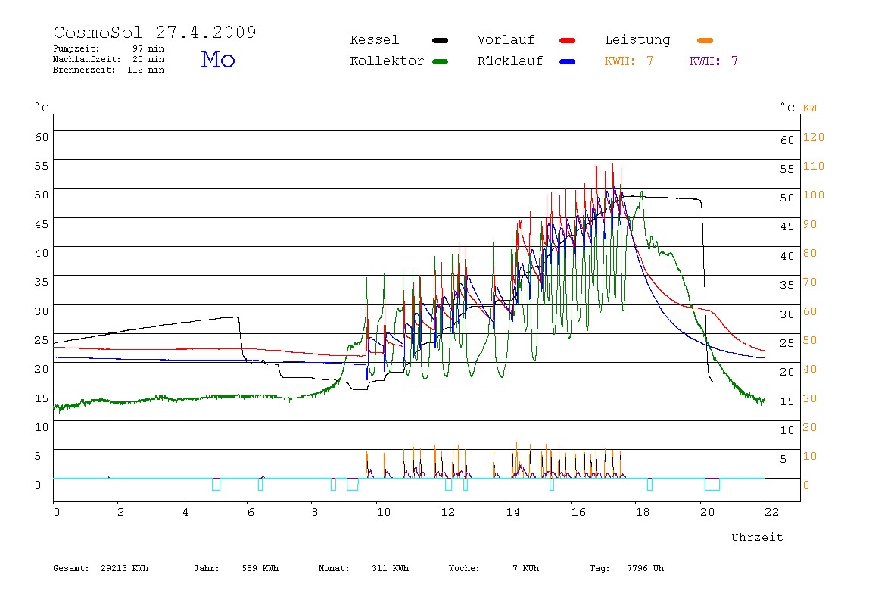This screenshot has width=869, height=615.
Task: Click the orange "KW" axis unit label
Action: [x=810, y=108]
